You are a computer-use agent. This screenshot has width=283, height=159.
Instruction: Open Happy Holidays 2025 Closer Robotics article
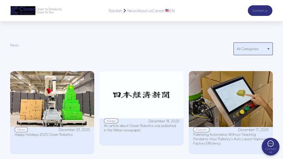(x=44, y=135)
